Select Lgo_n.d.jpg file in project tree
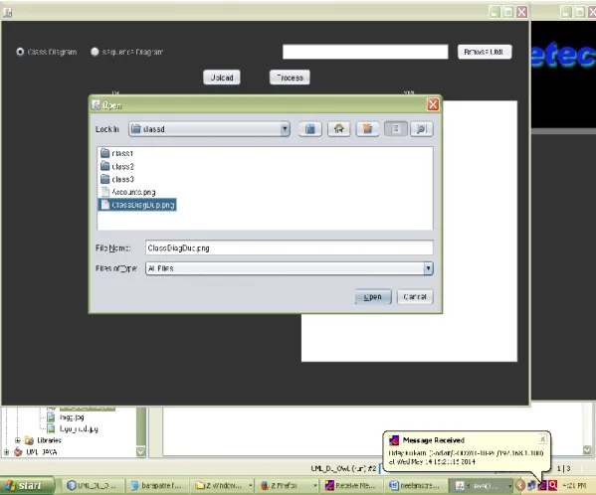The height and width of the screenshot is (495, 596). (x=79, y=429)
